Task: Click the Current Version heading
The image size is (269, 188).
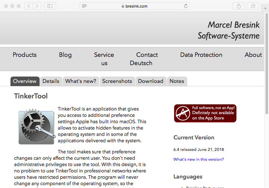Action: click(194, 138)
